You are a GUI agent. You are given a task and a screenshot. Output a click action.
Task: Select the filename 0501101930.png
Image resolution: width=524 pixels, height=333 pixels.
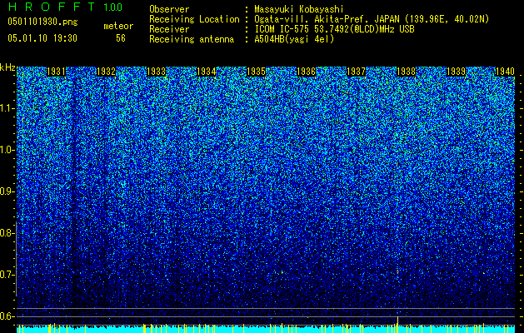click(42, 22)
